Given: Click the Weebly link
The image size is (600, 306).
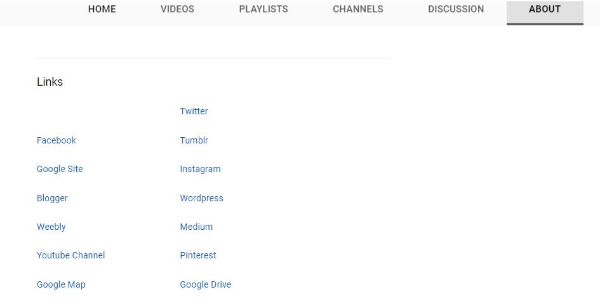Looking at the screenshot, I should 51,227.
